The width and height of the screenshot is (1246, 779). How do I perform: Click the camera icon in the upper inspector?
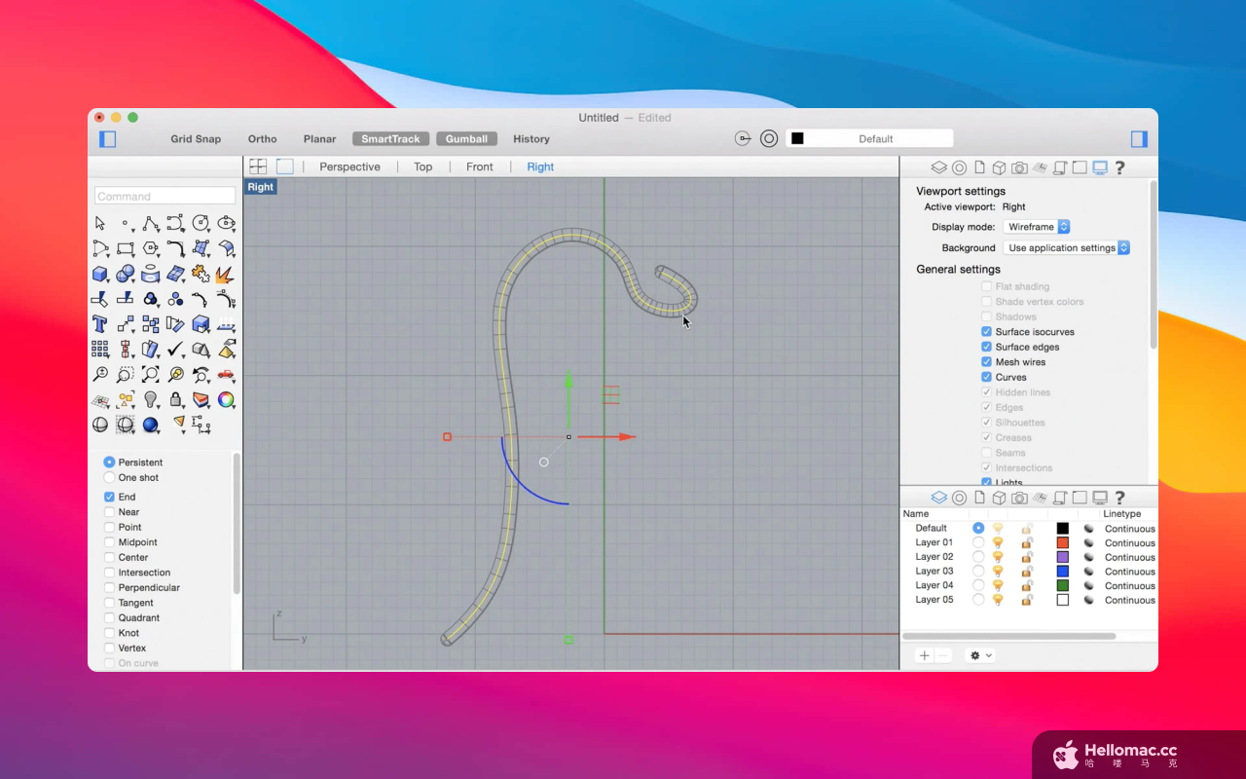coord(1019,167)
